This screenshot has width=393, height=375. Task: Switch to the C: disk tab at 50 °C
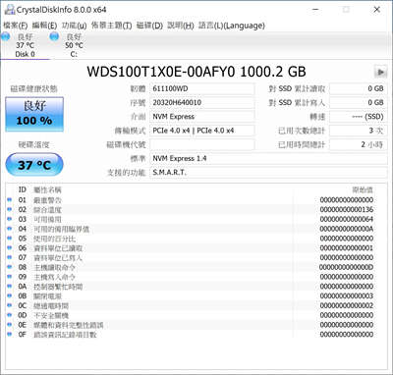[74, 45]
